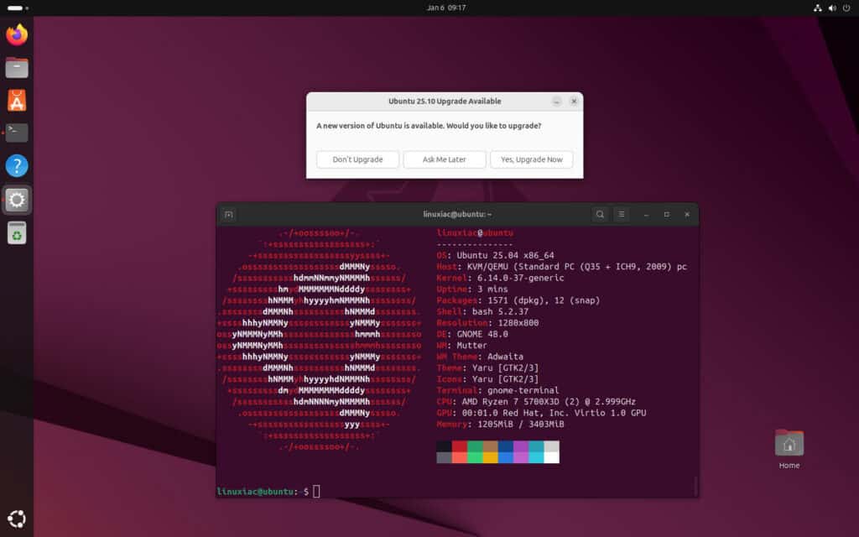859x537 pixels.
Task: Open the Files app from the dock
Action: 17,67
